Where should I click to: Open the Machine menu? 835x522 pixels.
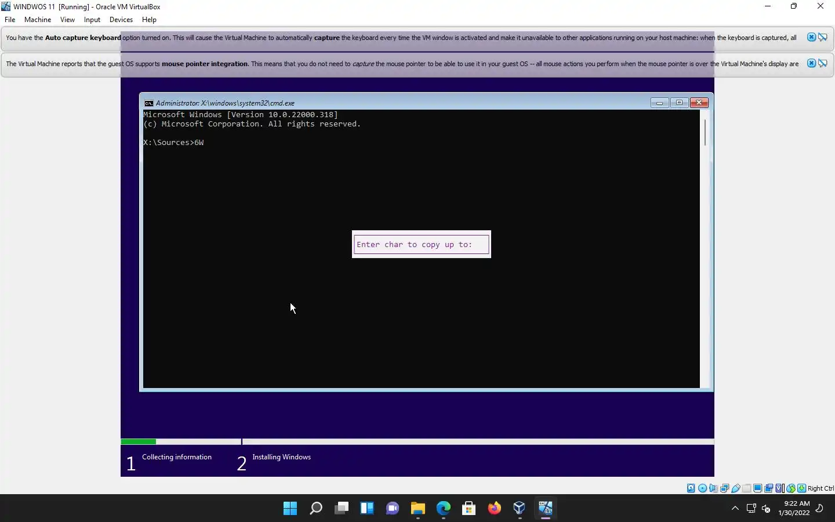pos(38,20)
